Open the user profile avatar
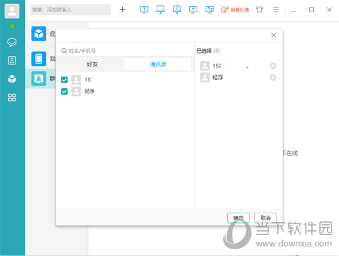339x256 pixels. pos(12,11)
